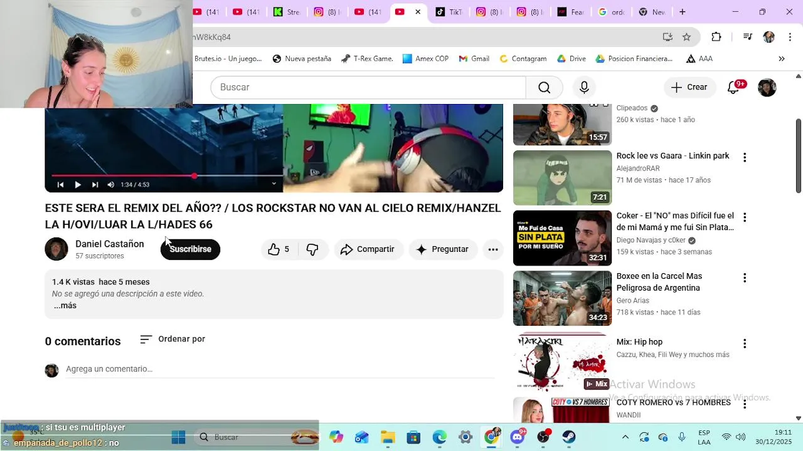The height and width of the screenshot is (451, 803).
Task: Dislike the video with thumbs down
Action: 312,249
